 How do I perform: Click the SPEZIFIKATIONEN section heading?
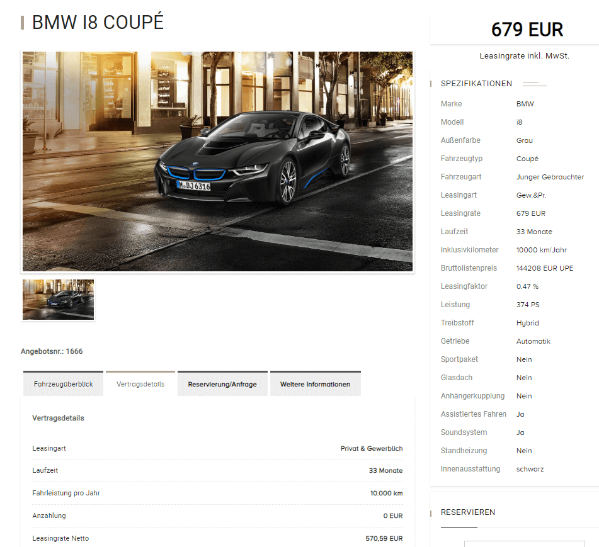476,84
